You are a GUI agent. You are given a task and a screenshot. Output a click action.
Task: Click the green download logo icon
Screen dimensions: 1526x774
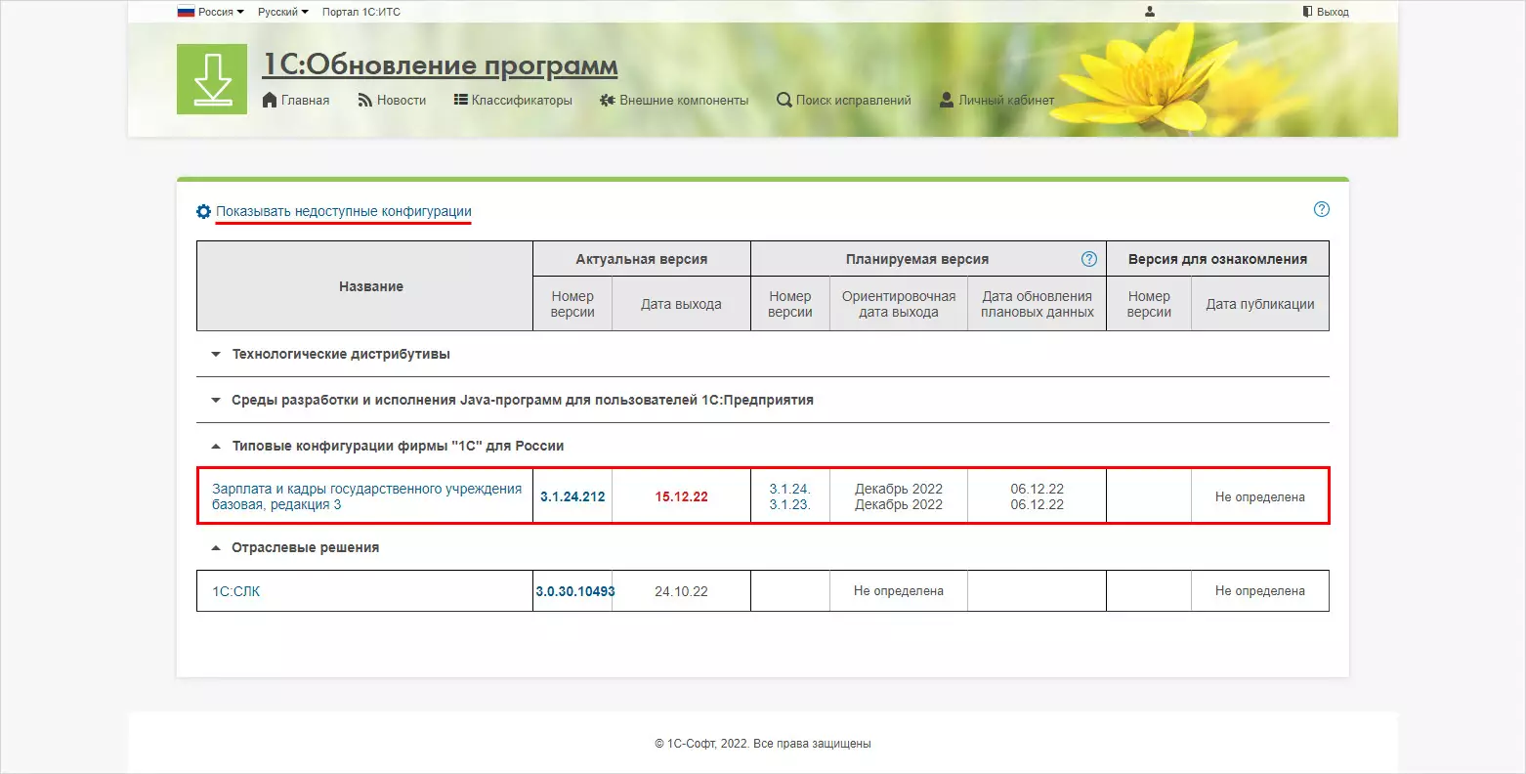212,79
